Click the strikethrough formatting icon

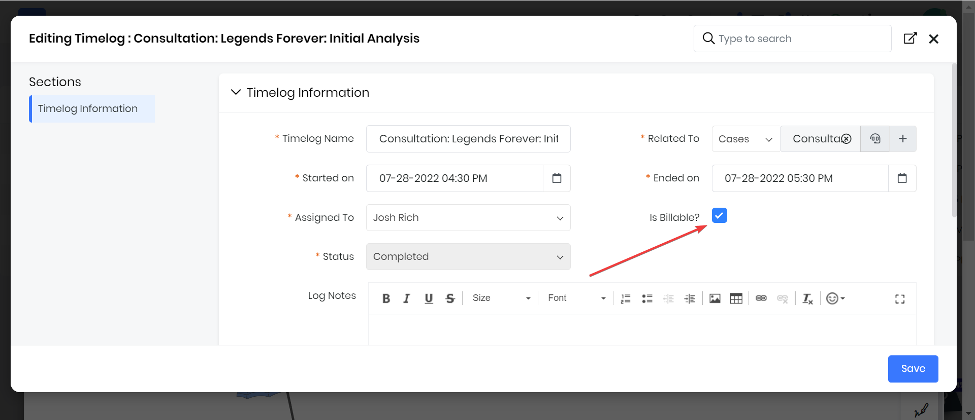click(x=450, y=298)
